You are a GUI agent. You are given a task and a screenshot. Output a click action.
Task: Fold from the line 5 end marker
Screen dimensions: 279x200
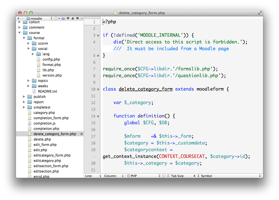(x=98, y=56)
